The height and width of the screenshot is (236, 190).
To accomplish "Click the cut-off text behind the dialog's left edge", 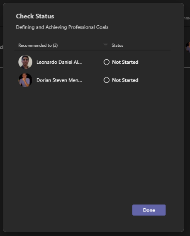I will tap(2, 47).
